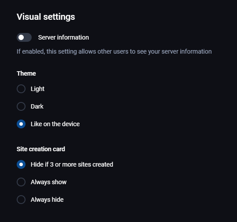Screen dimensions: 237x222
Task: Select the Always hide radio button
Action: (21, 200)
